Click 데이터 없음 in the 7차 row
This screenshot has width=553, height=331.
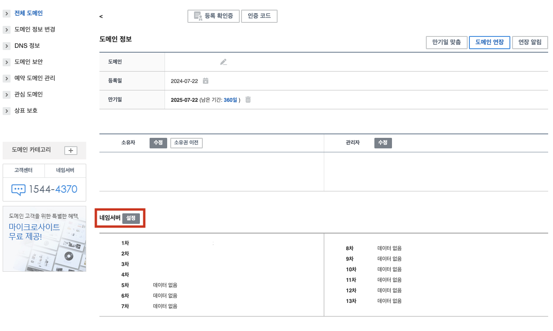(x=165, y=306)
